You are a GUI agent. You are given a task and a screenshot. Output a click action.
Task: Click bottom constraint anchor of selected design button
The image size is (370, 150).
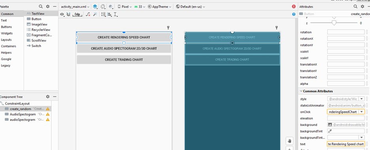pyautogui.click(x=124, y=43)
